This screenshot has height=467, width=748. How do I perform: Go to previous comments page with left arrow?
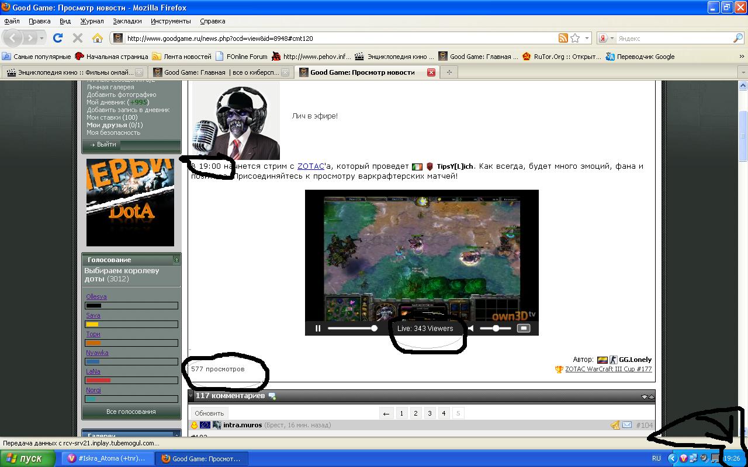point(386,413)
